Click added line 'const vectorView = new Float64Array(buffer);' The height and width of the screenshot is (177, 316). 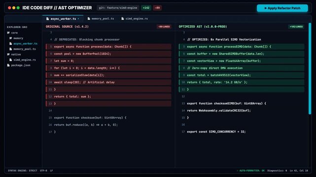pos(242,61)
